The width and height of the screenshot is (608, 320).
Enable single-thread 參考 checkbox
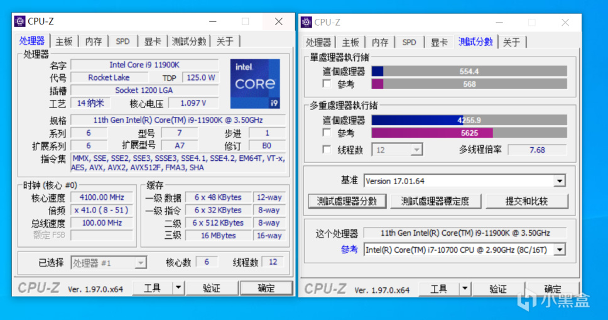[327, 84]
